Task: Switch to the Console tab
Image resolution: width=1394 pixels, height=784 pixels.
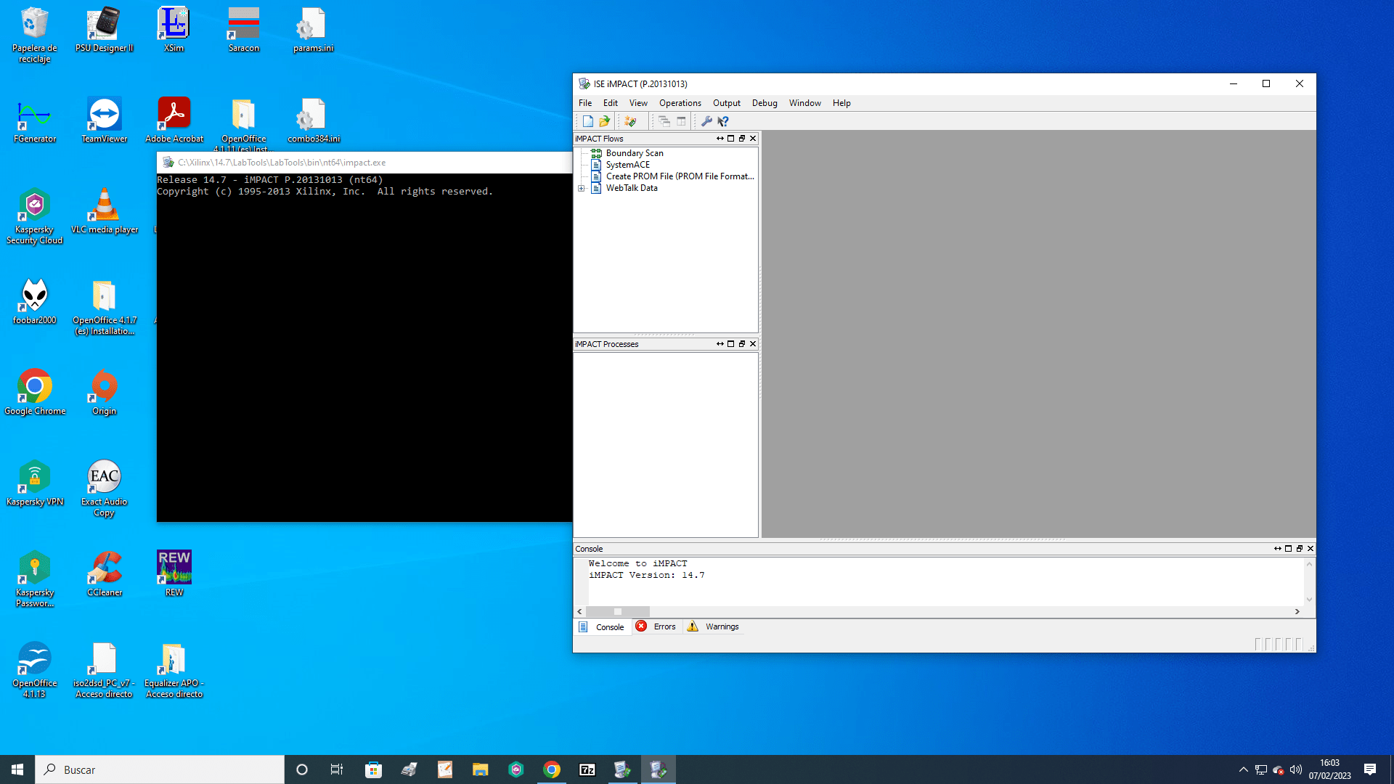Action: click(x=603, y=627)
